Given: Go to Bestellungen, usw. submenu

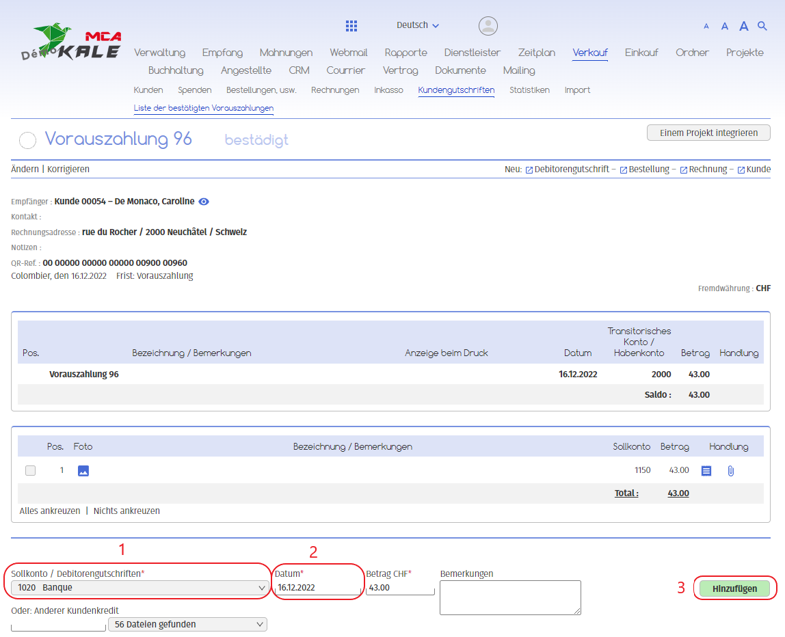Looking at the screenshot, I should (261, 90).
